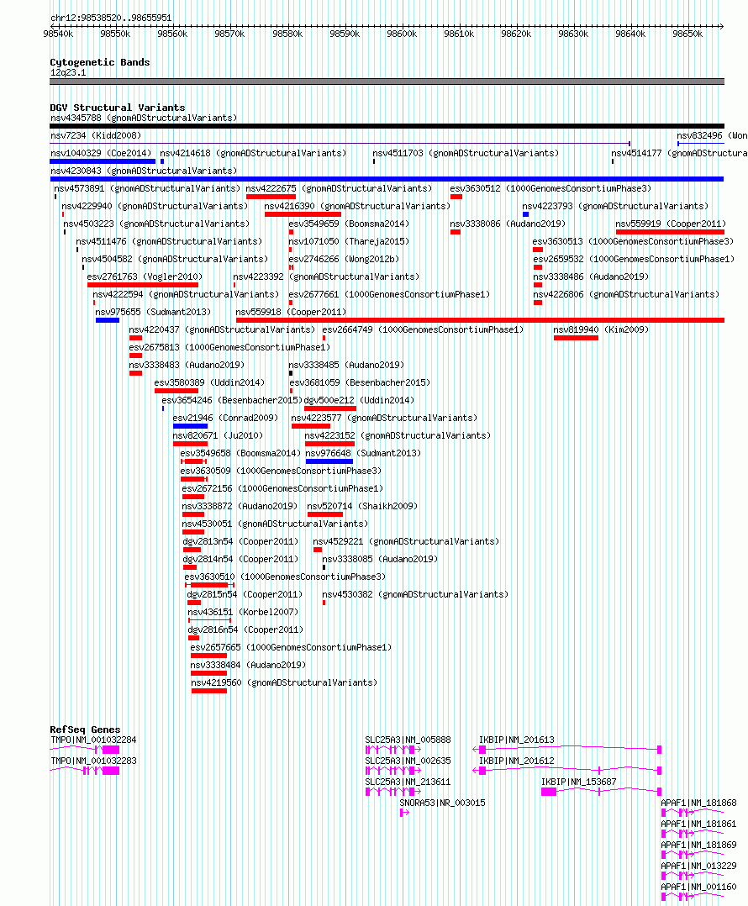Image resolution: width=748 pixels, height=906 pixels.
Task: Select APAF1|NM_001160 transcript
Action: [x=699, y=887]
